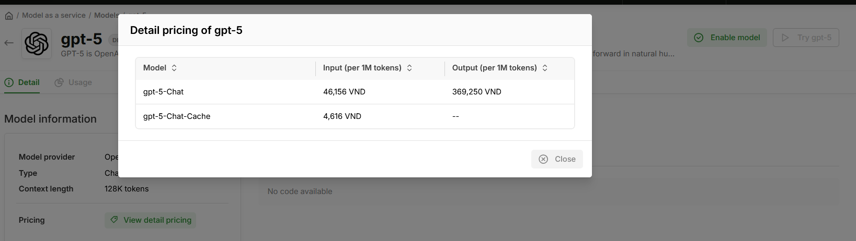The image size is (856, 241).
Task: Sort by Input (per 1M tokens) column
Action: coord(409,68)
